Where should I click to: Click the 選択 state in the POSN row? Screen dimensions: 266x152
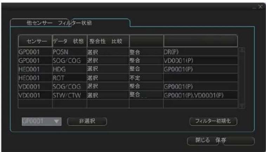[108, 52]
